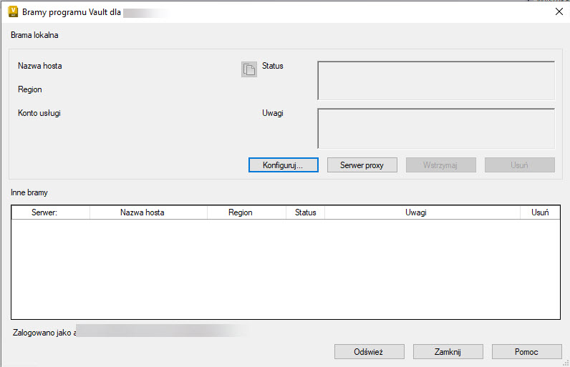Click the empty Inne bramy list area
The width and height of the screenshot is (570, 367).
click(285, 268)
